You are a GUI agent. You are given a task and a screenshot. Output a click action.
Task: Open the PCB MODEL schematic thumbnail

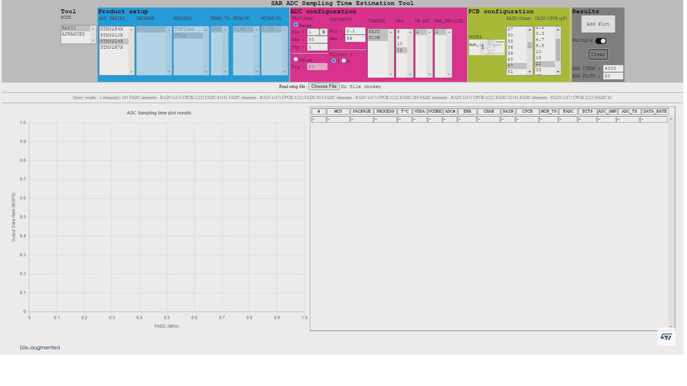click(487, 47)
